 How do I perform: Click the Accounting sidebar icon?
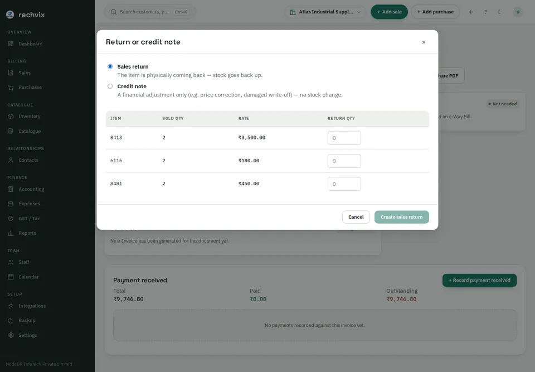point(11,189)
